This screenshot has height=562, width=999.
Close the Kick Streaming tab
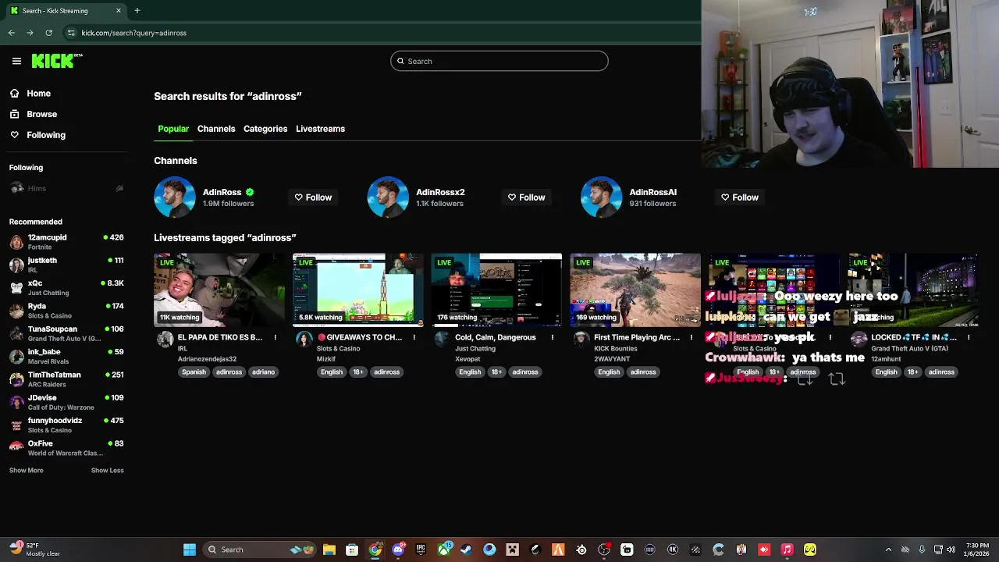tap(119, 11)
